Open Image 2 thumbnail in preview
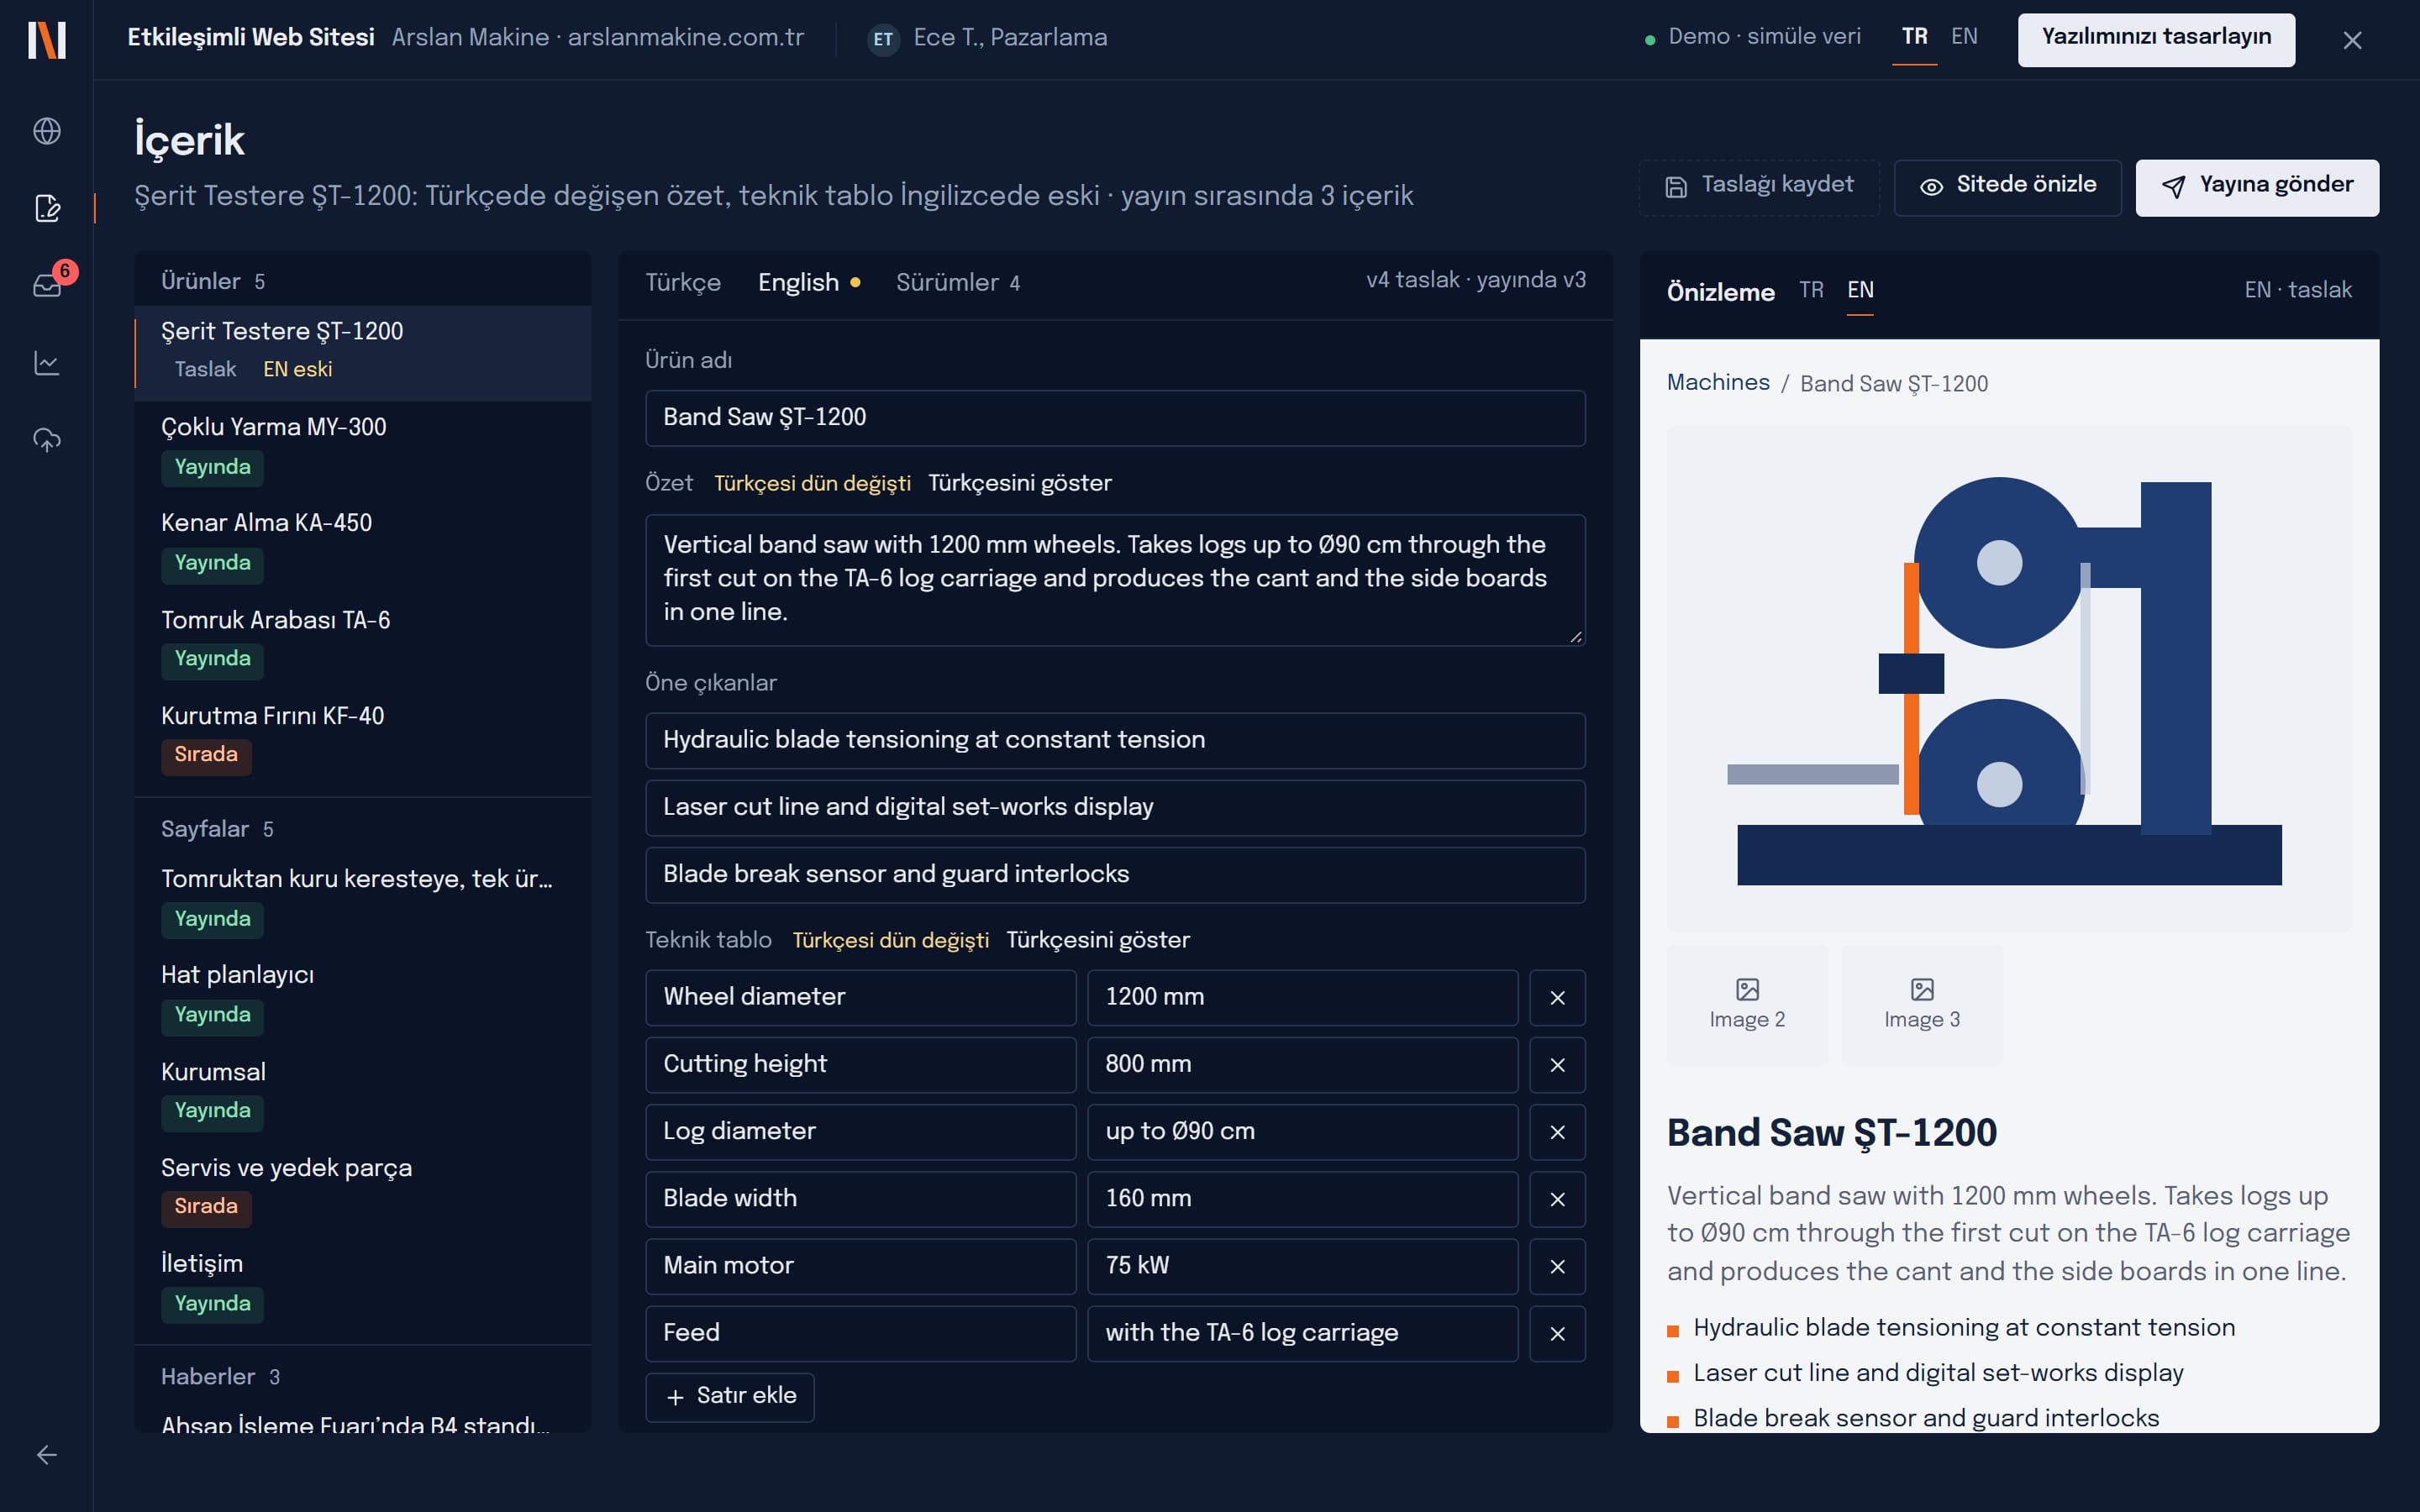 (1747, 1005)
